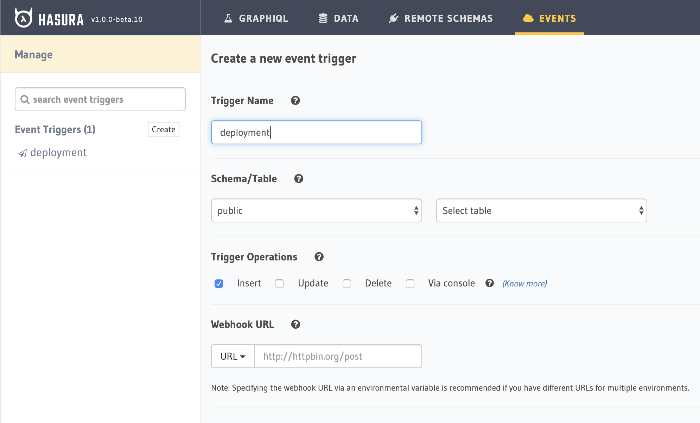Click Schema/Table help question icon
This screenshot has height=423, width=700.
tap(299, 179)
